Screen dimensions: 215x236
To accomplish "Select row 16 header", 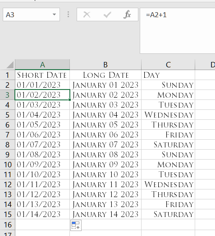I will 7,225.
